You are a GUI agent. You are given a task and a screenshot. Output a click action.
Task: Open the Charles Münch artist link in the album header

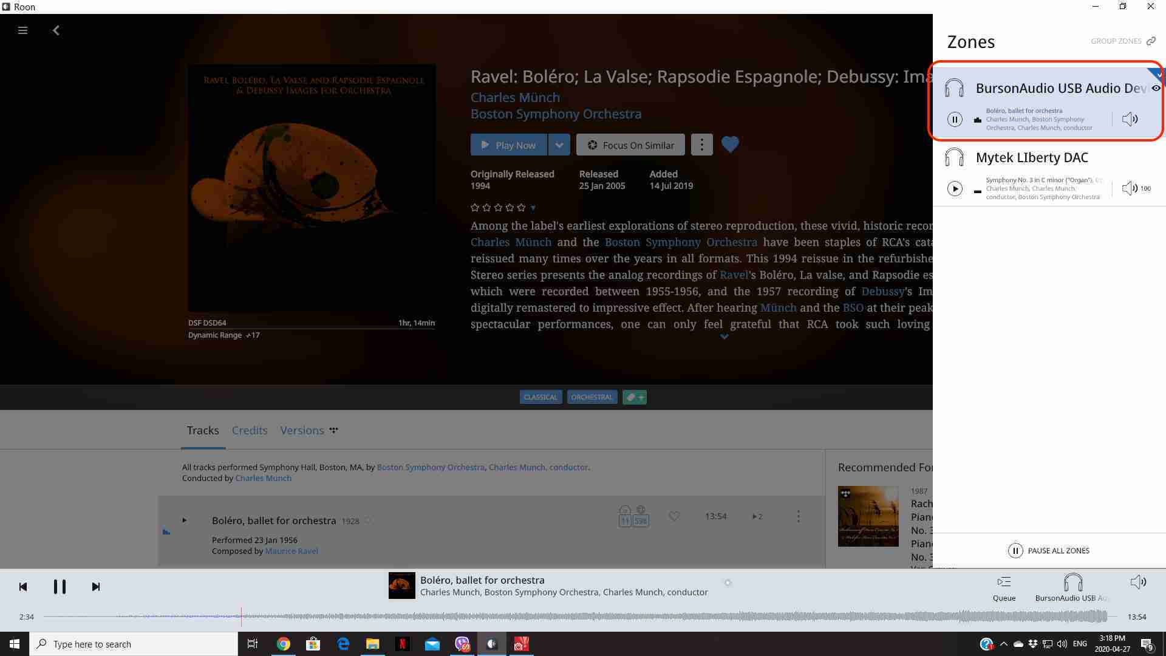point(515,97)
